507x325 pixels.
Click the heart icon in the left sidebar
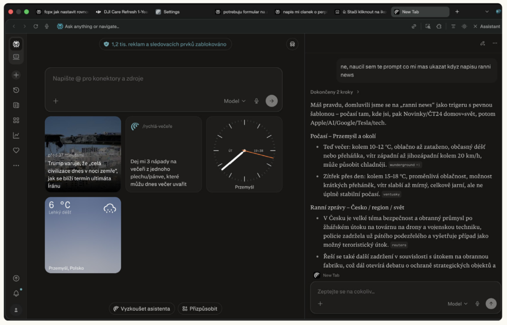[x=16, y=150]
